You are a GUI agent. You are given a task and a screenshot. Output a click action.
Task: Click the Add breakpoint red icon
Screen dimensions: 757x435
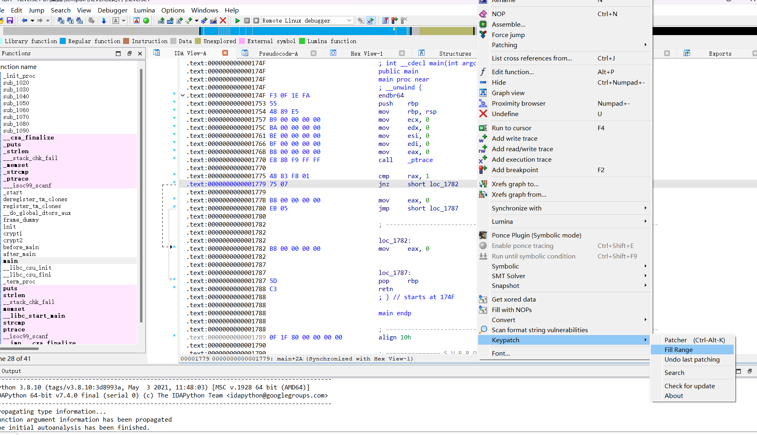483,170
